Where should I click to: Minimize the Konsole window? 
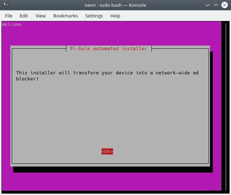pos(207,5)
